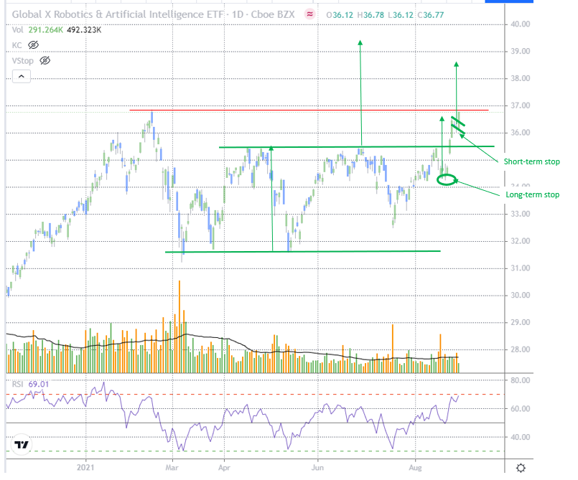The width and height of the screenshot is (578, 480).
Task: Click the 2021 time axis label
Action: tap(85, 468)
